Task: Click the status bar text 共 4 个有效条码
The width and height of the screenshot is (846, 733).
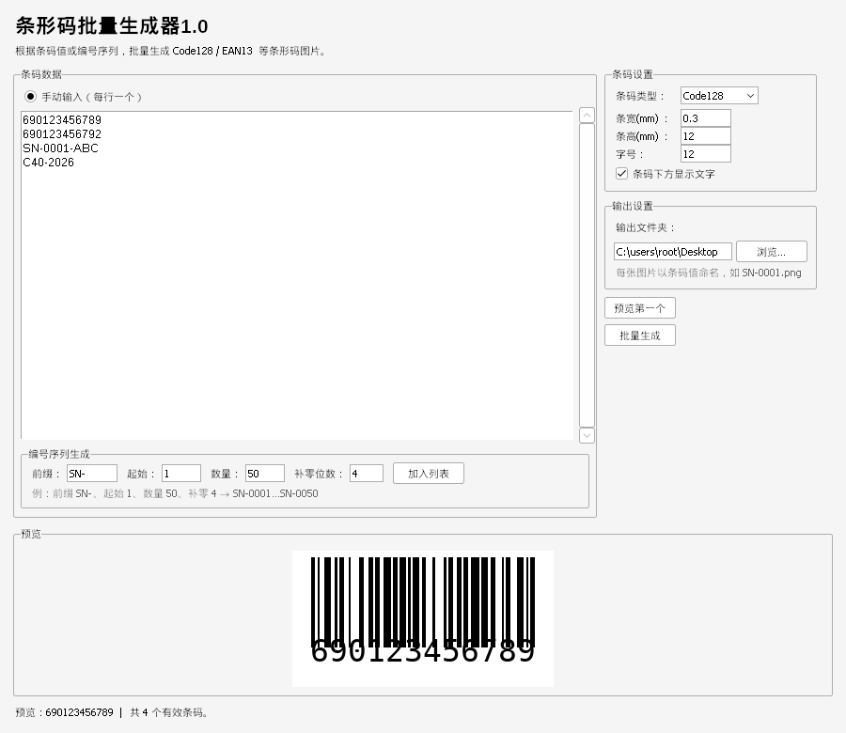Action: click(169, 712)
